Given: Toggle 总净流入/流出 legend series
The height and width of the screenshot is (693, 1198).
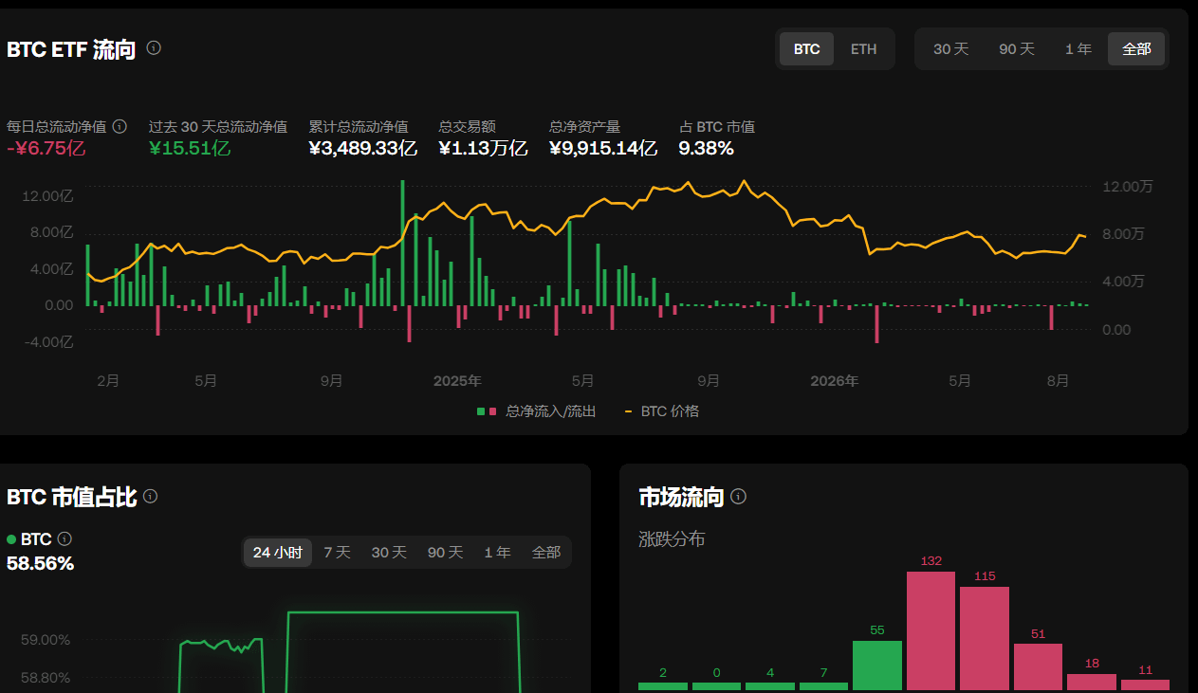Looking at the screenshot, I should tap(536, 411).
